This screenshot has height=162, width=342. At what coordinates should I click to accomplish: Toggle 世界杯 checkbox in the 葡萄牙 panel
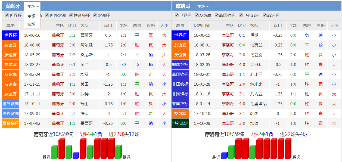(x=7, y=15)
